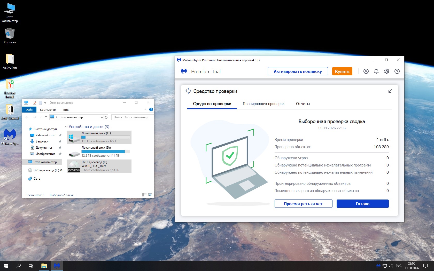Open the network tray icon
The image size is (434, 271).
click(x=385, y=266)
